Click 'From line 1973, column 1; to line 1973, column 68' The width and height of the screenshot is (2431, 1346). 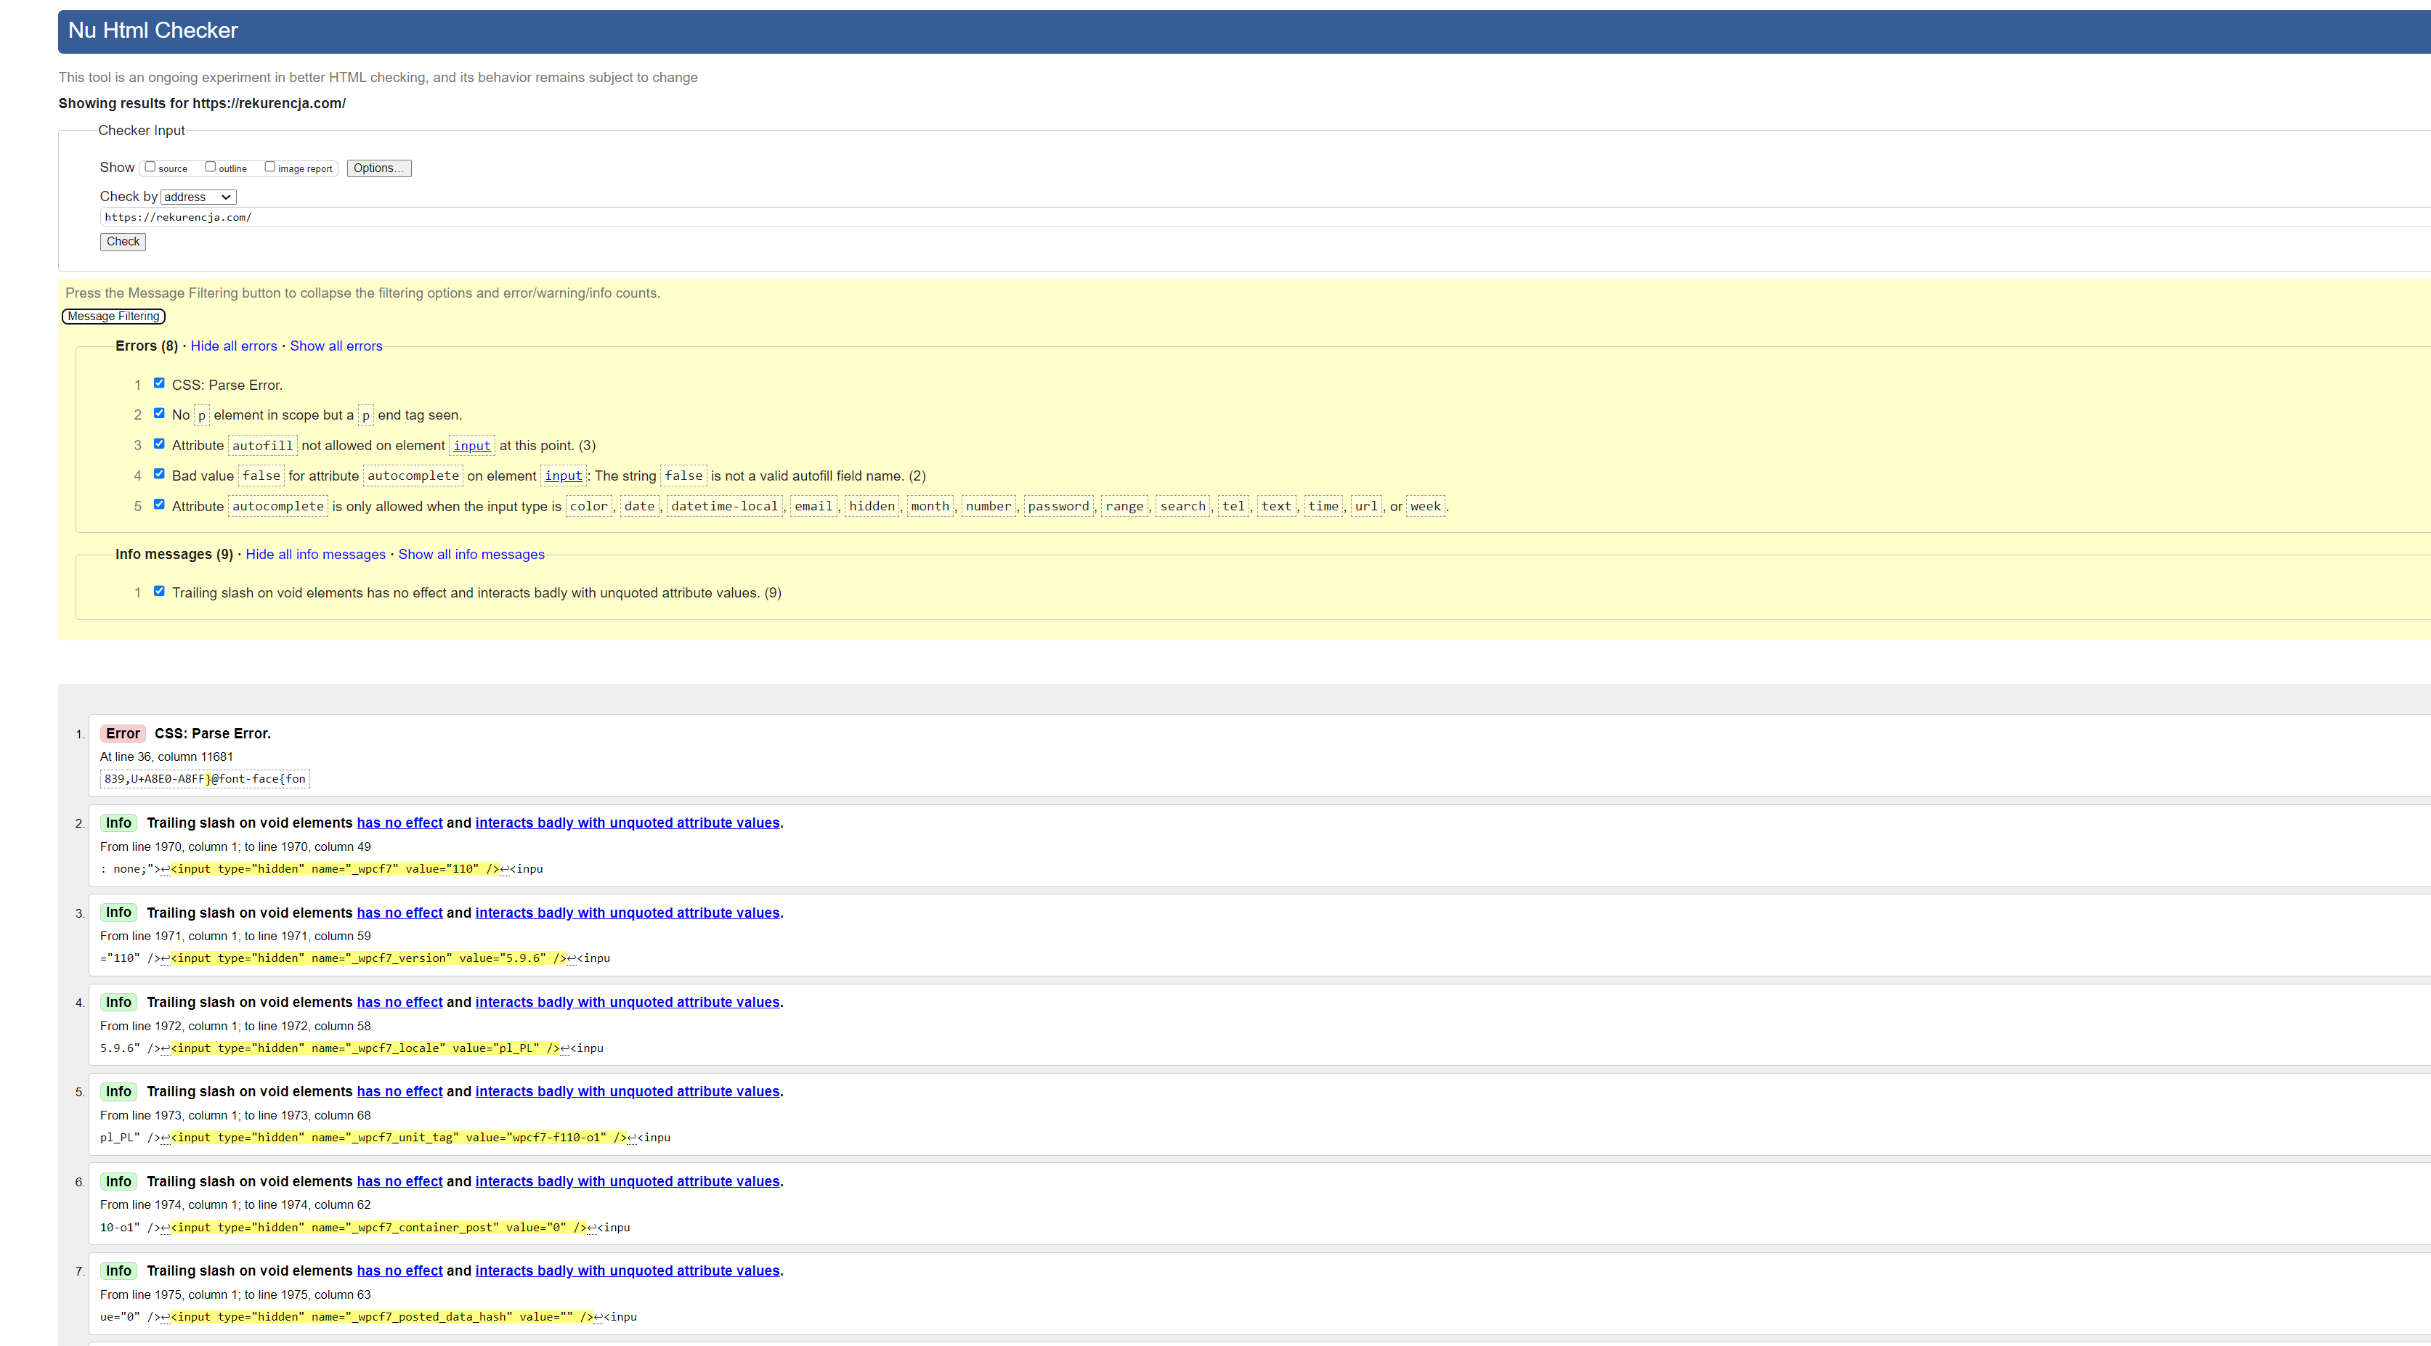[235, 1116]
